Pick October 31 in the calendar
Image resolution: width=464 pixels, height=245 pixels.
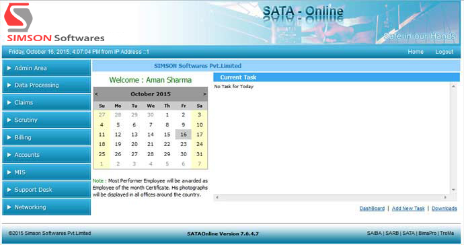pyautogui.click(x=200, y=154)
